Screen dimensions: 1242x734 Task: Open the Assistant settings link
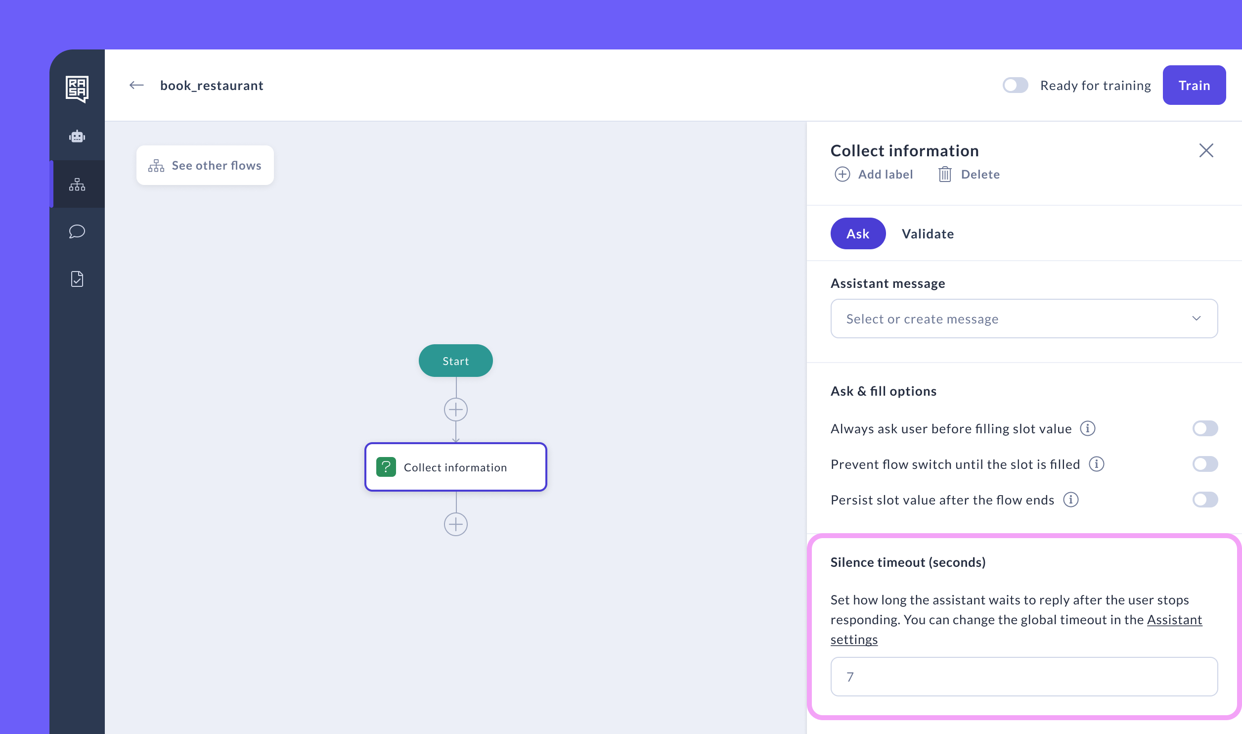pos(1174,620)
